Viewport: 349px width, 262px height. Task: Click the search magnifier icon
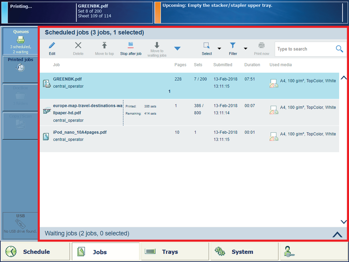[x=339, y=49]
